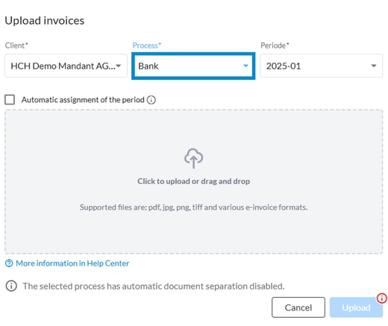The height and width of the screenshot is (326, 388).
Task: Click info icon beside automatic period assignment
Action: coord(151,100)
